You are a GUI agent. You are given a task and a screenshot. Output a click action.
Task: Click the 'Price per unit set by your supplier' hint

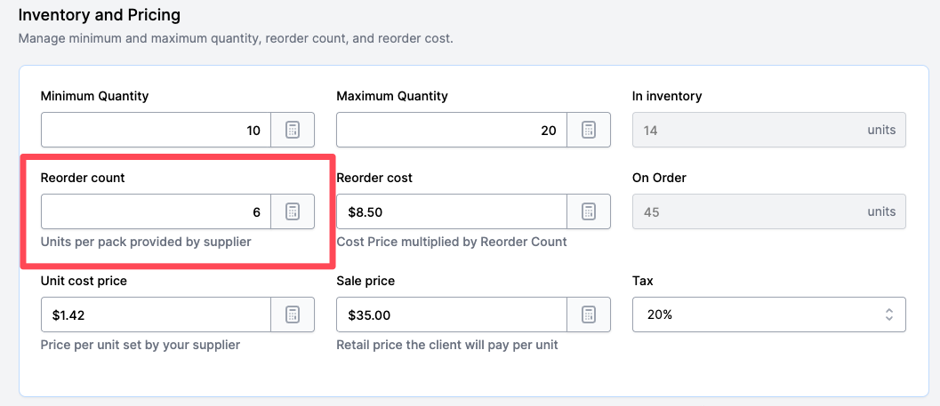tap(141, 345)
